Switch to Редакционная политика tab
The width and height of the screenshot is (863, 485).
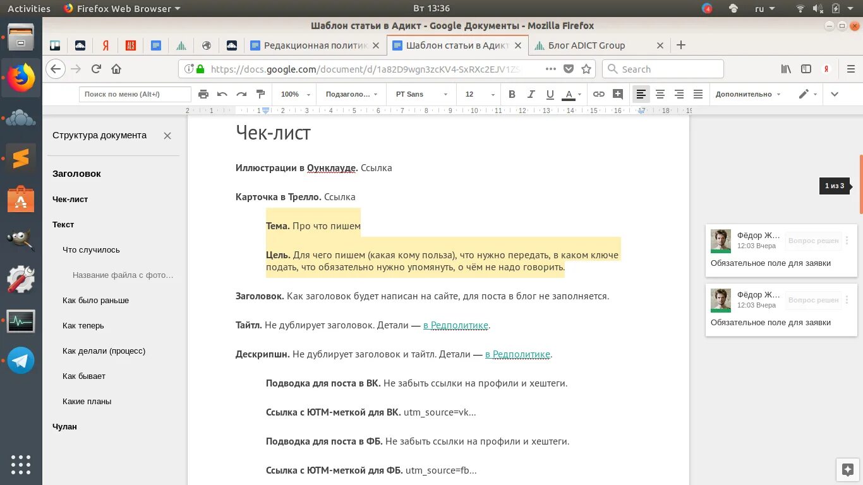(x=315, y=45)
